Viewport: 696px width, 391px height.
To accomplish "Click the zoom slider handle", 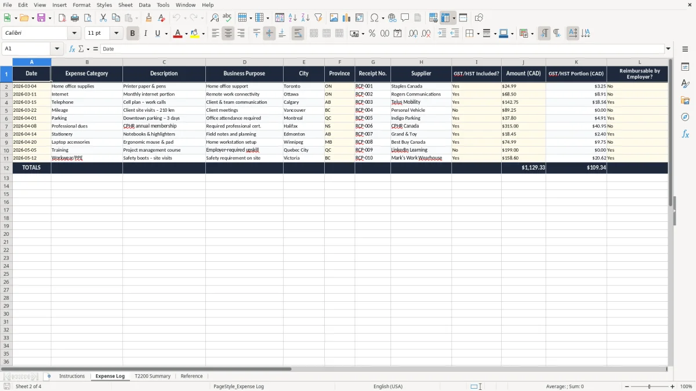I will pyautogui.click(x=649, y=386).
